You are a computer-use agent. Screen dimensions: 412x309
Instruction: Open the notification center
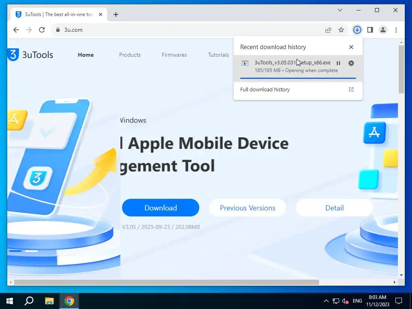pyautogui.click(x=399, y=301)
